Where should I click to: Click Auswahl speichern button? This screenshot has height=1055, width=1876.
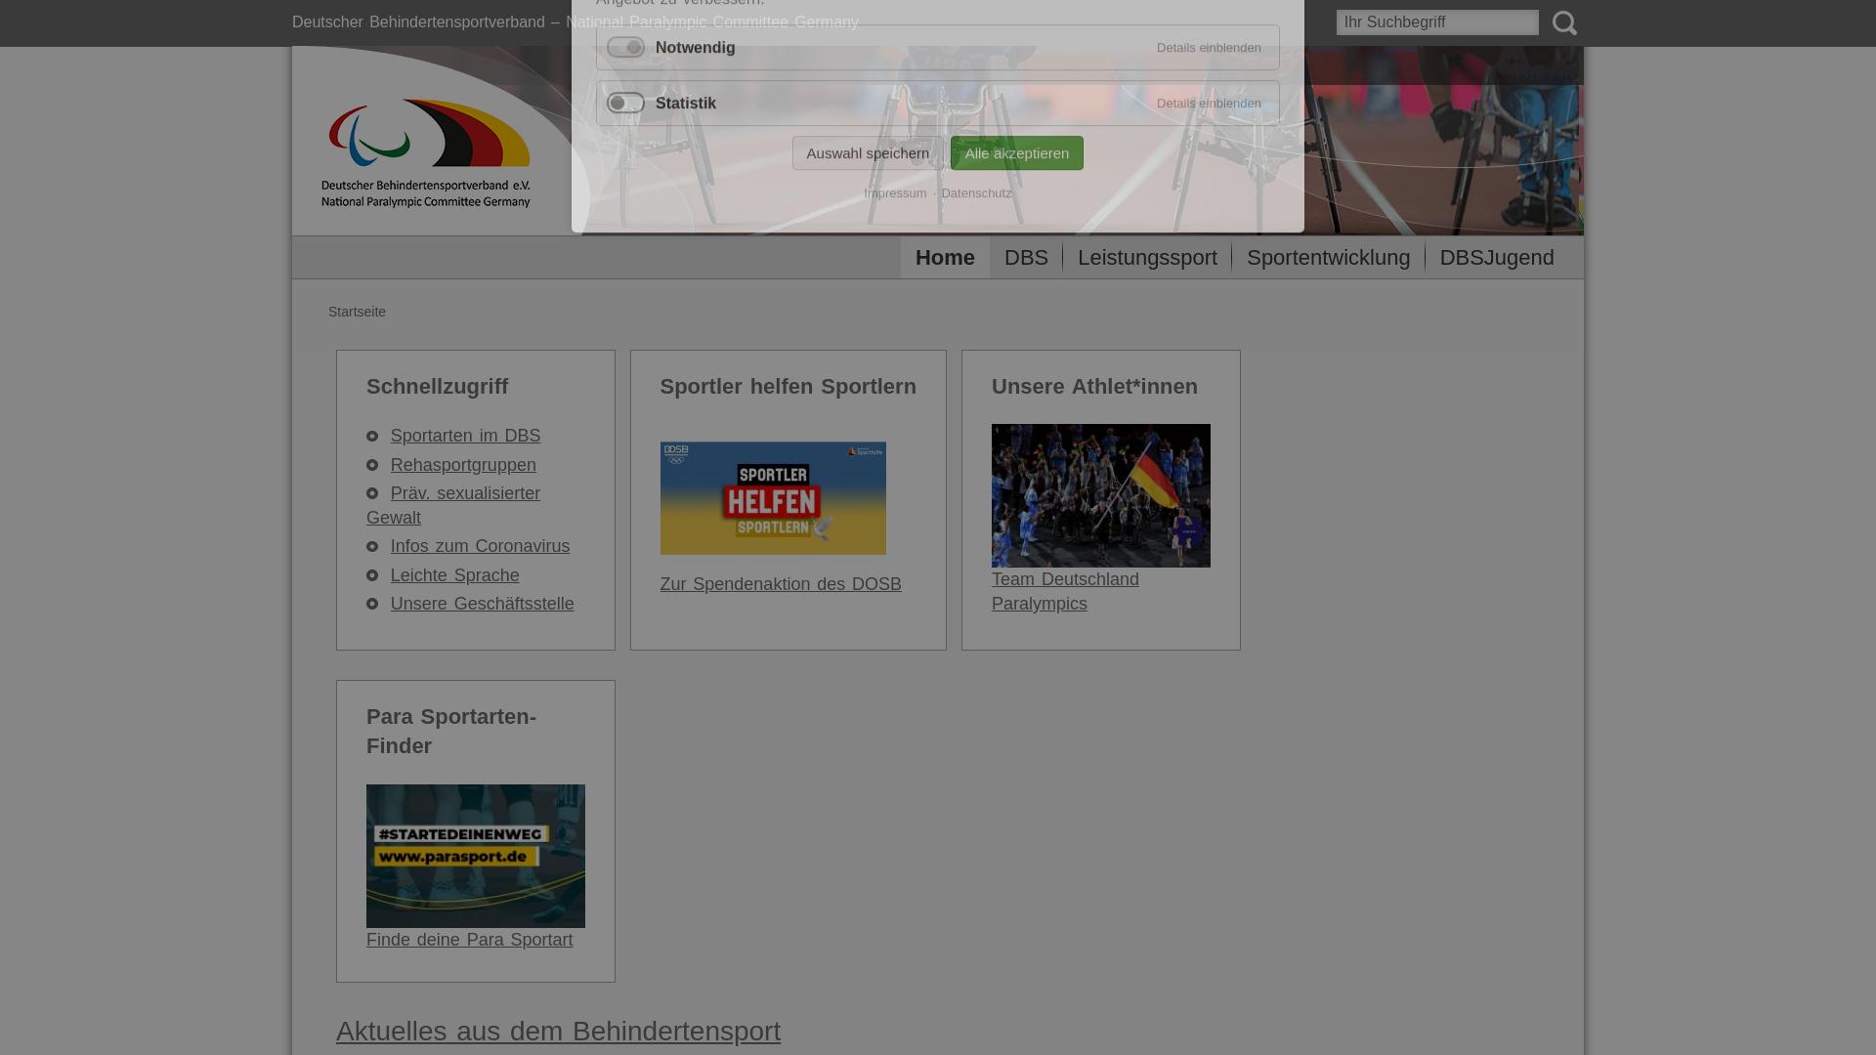(867, 152)
